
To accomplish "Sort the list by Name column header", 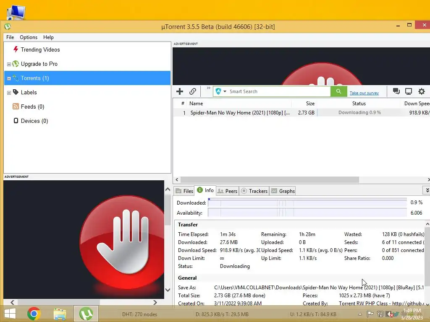I will coord(239,104).
